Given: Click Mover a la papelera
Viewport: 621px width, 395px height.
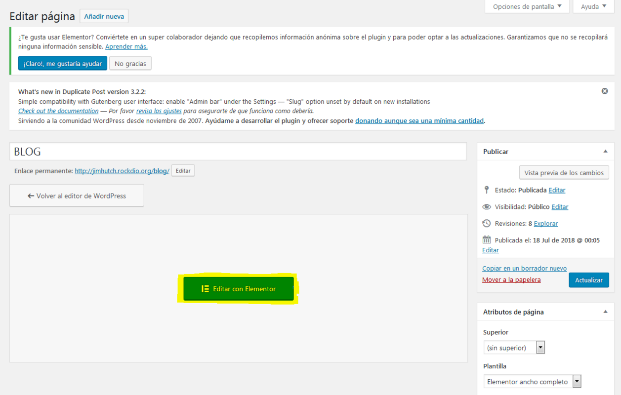Looking at the screenshot, I should [511, 280].
